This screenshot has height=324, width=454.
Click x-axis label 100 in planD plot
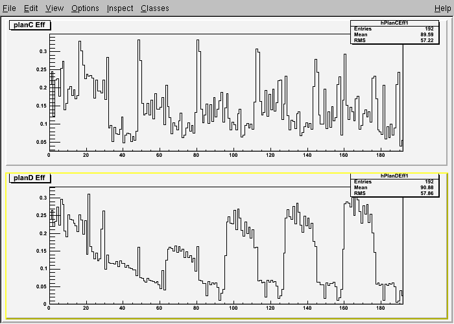(x=233, y=308)
